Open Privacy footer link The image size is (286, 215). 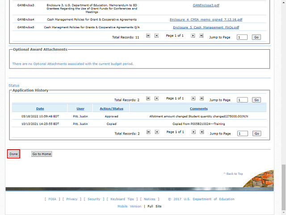coord(71,199)
